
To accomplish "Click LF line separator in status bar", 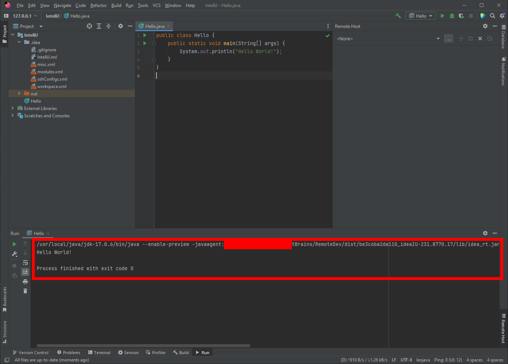I will coord(394,360).
